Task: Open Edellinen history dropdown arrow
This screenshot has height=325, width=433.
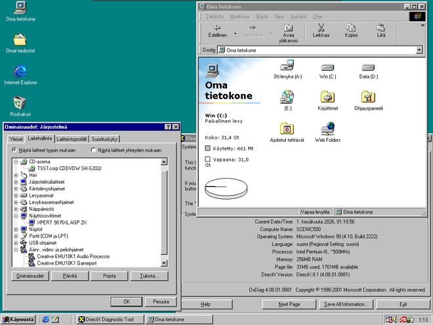Action: pos(235,33)
